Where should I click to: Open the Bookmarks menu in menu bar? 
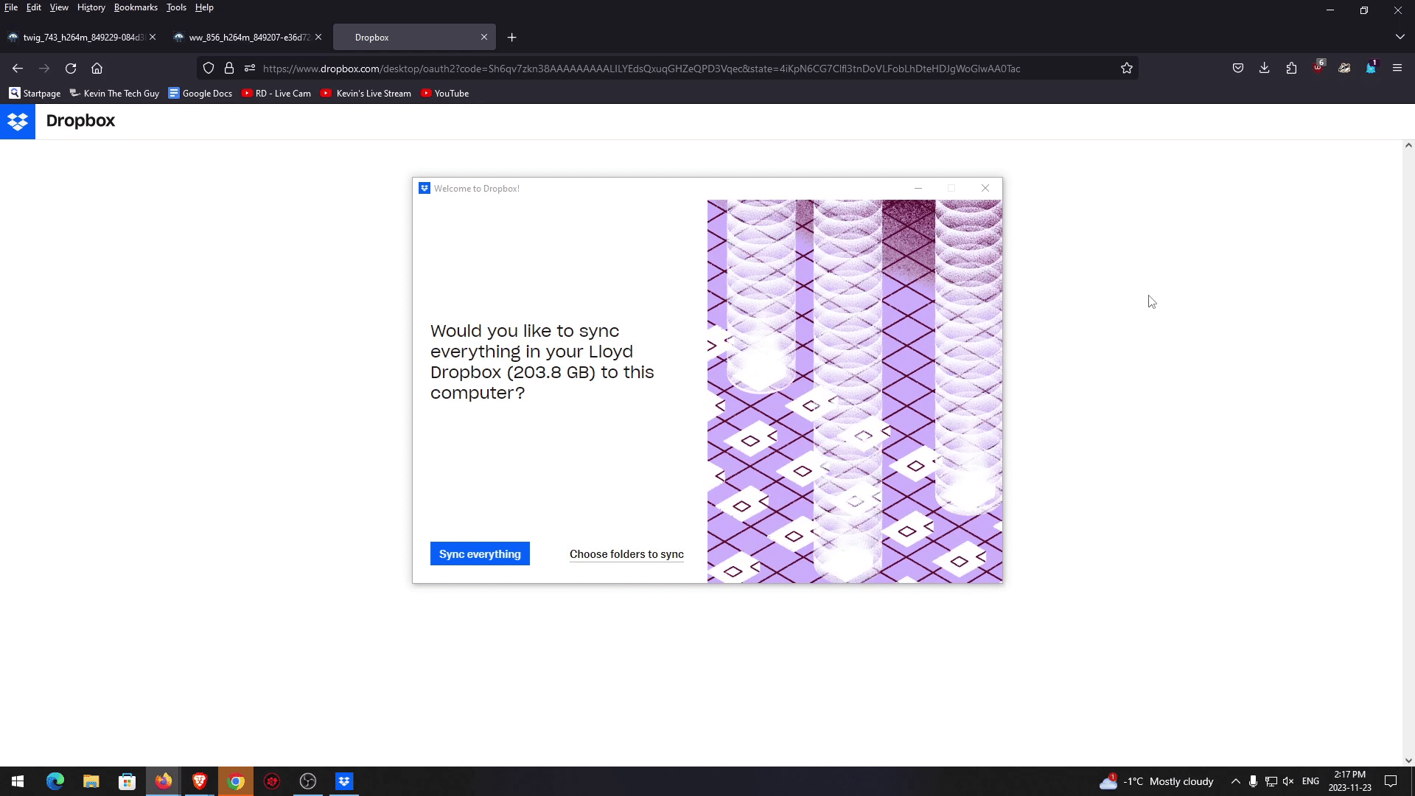pos(136,7)
